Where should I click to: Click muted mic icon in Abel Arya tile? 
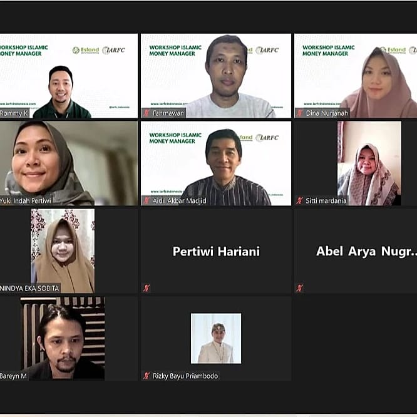[x=300, y=288]
